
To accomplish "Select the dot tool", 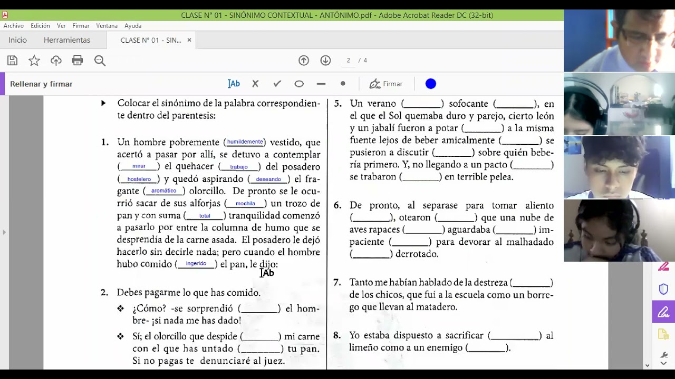I will tap(343, 84).
